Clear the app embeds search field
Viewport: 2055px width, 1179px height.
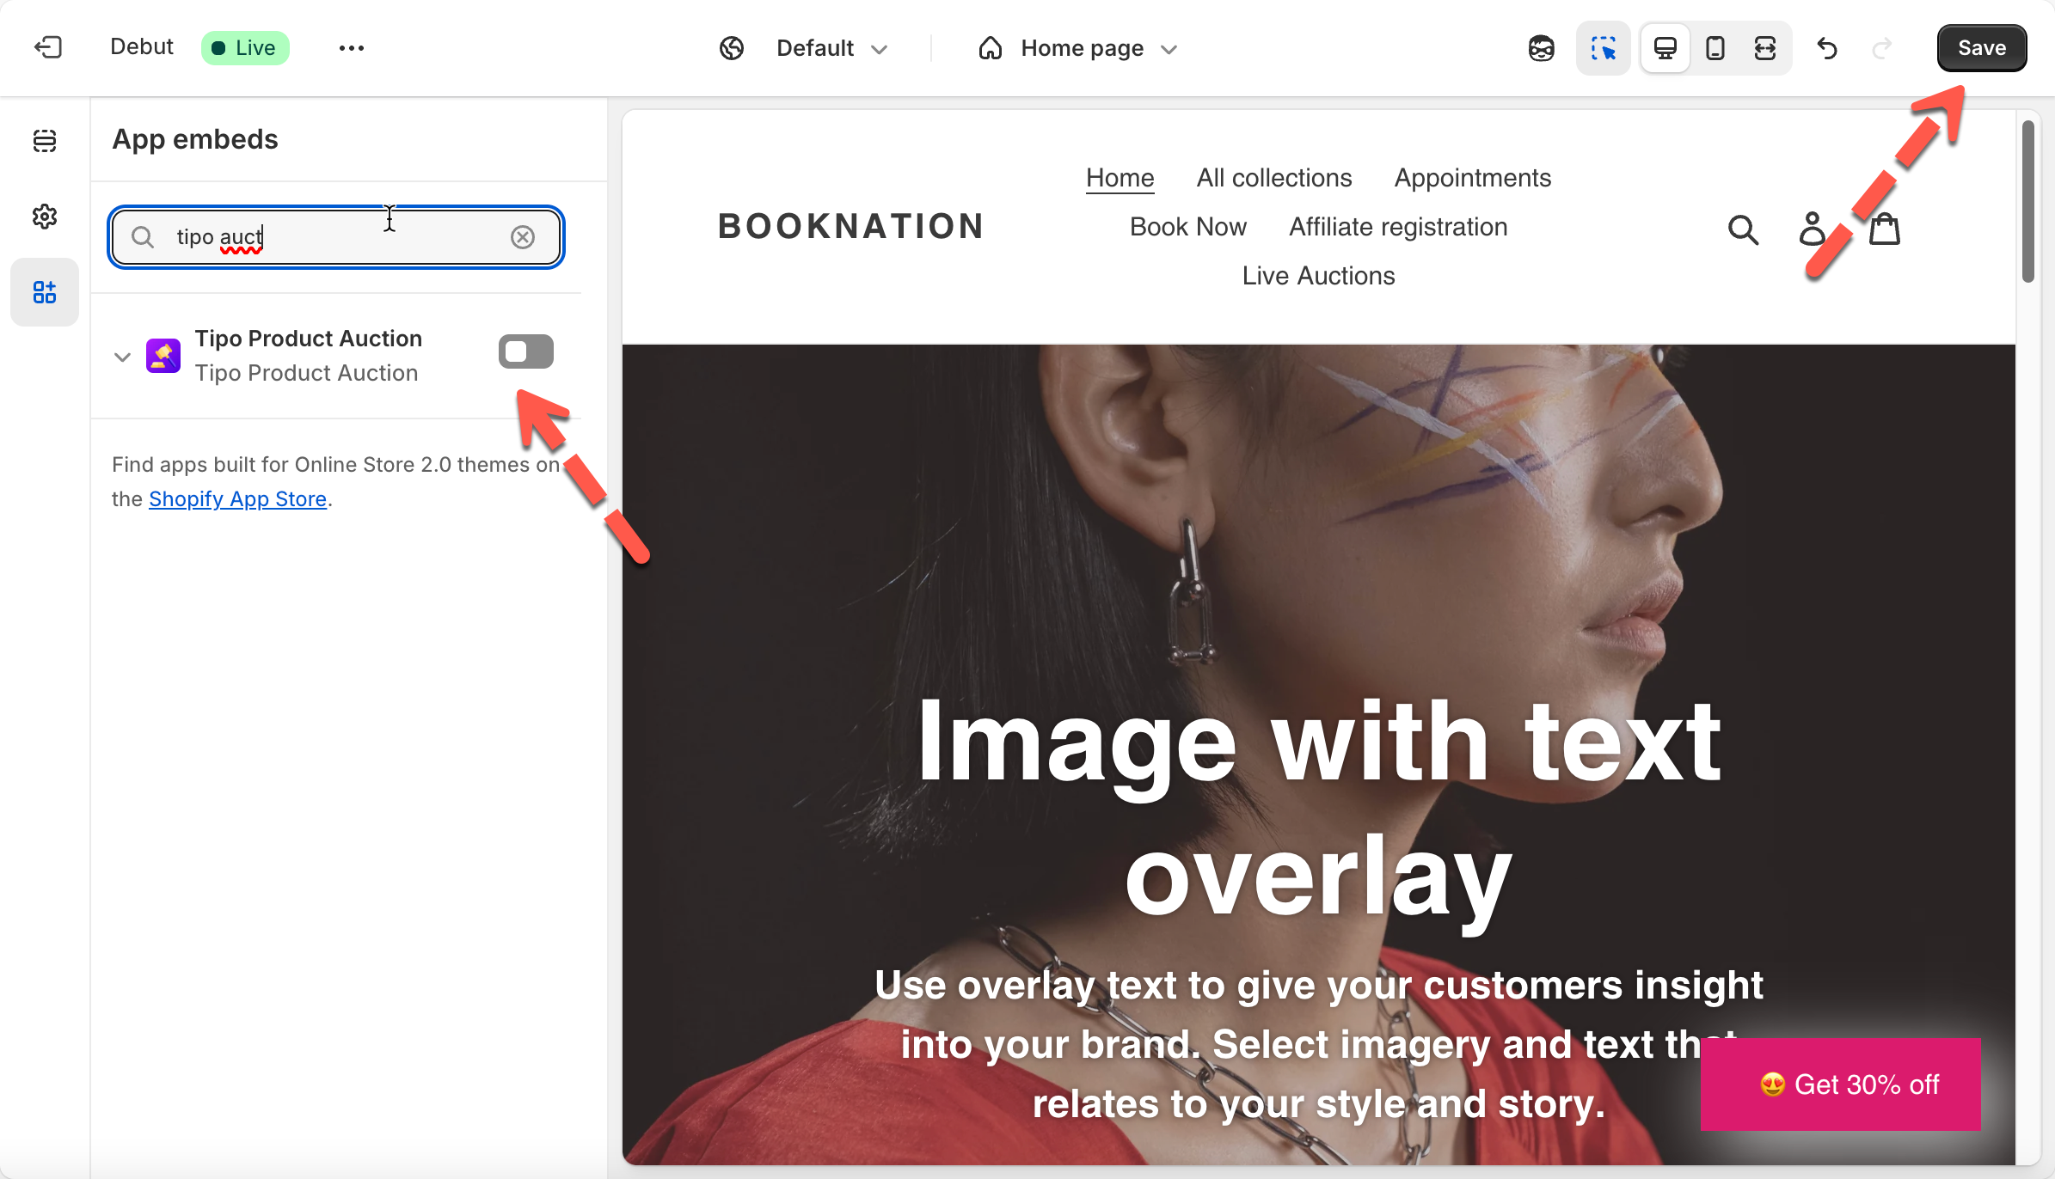pyautogui.click(x=523, y=237)
